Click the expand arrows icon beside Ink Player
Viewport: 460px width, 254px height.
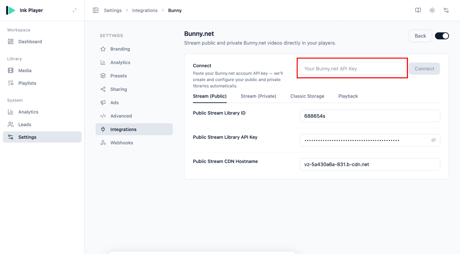[74, 11]
